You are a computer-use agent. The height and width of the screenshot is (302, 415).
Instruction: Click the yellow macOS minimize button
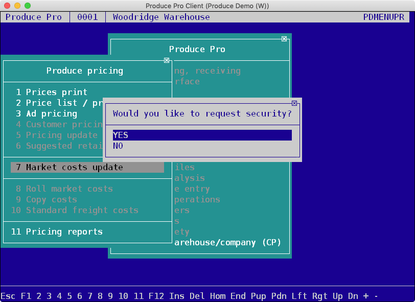pyautogui.click(x=17, y=6)
